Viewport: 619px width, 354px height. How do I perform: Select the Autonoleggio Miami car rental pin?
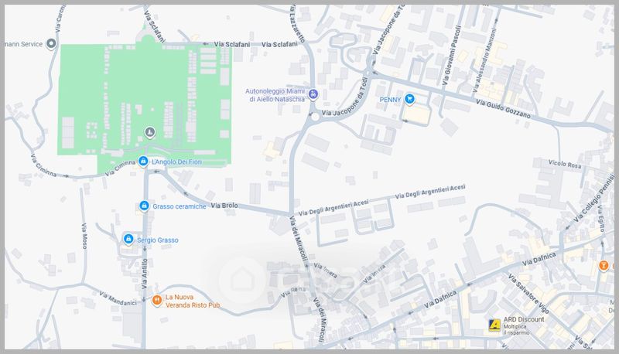coord(313,95)
